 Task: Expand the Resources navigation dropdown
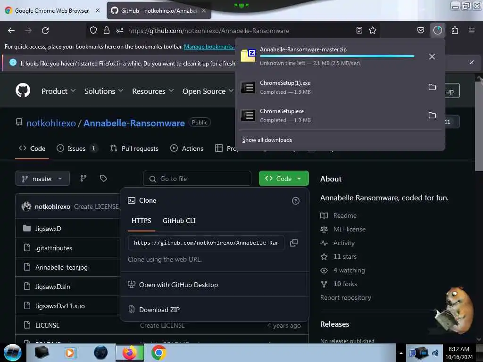point(153,91)
